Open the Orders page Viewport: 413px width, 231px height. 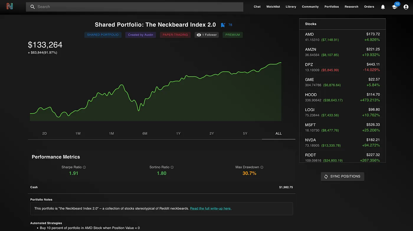[x=369, y=7]
